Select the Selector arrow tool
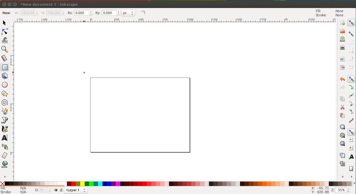356x194 pixels. tap(4, 23)
